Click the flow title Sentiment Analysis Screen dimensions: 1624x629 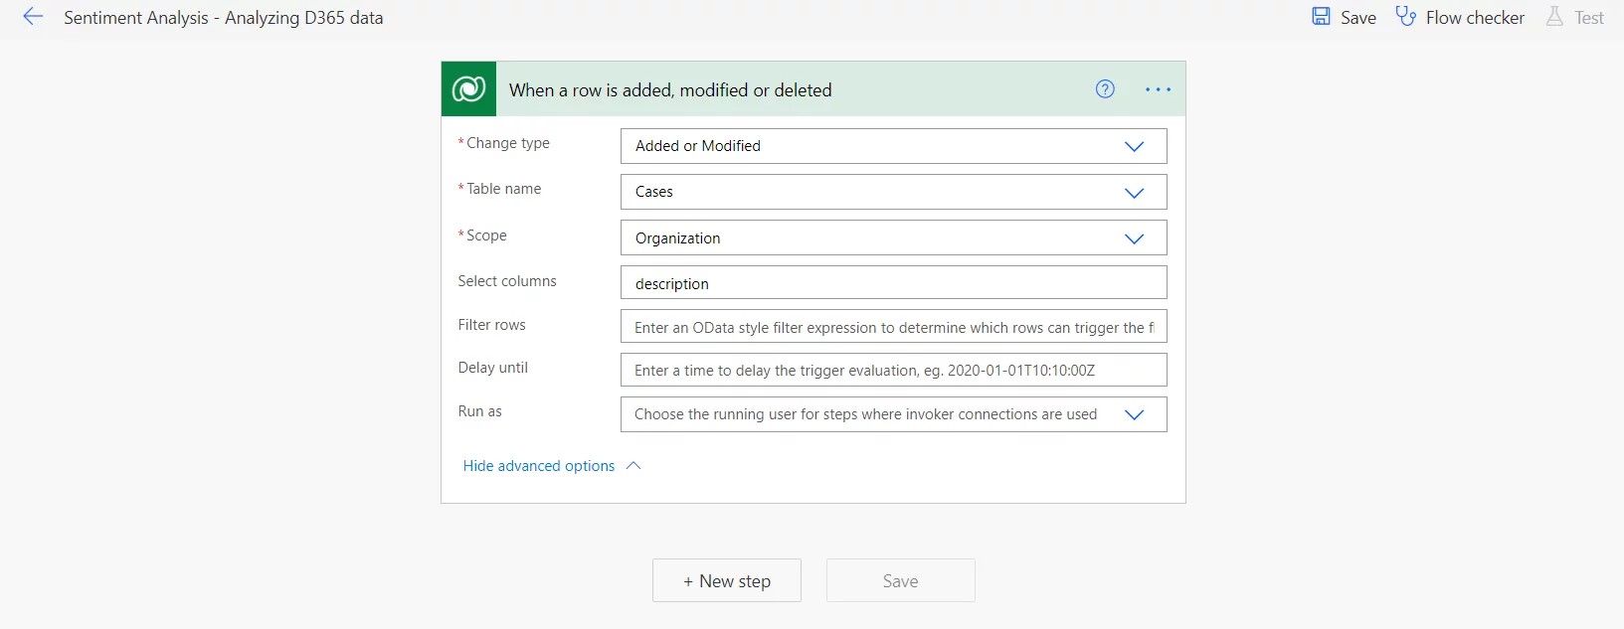(x=224, y=18)
